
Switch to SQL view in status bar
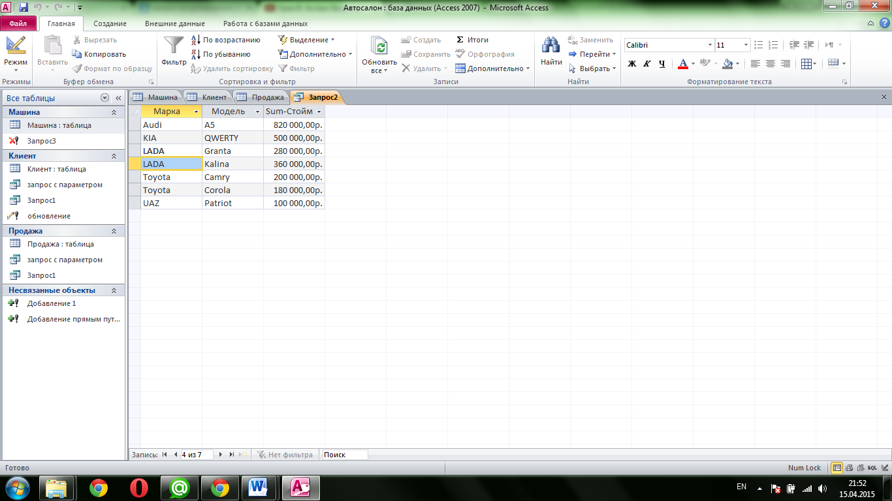tap(872, 468)
